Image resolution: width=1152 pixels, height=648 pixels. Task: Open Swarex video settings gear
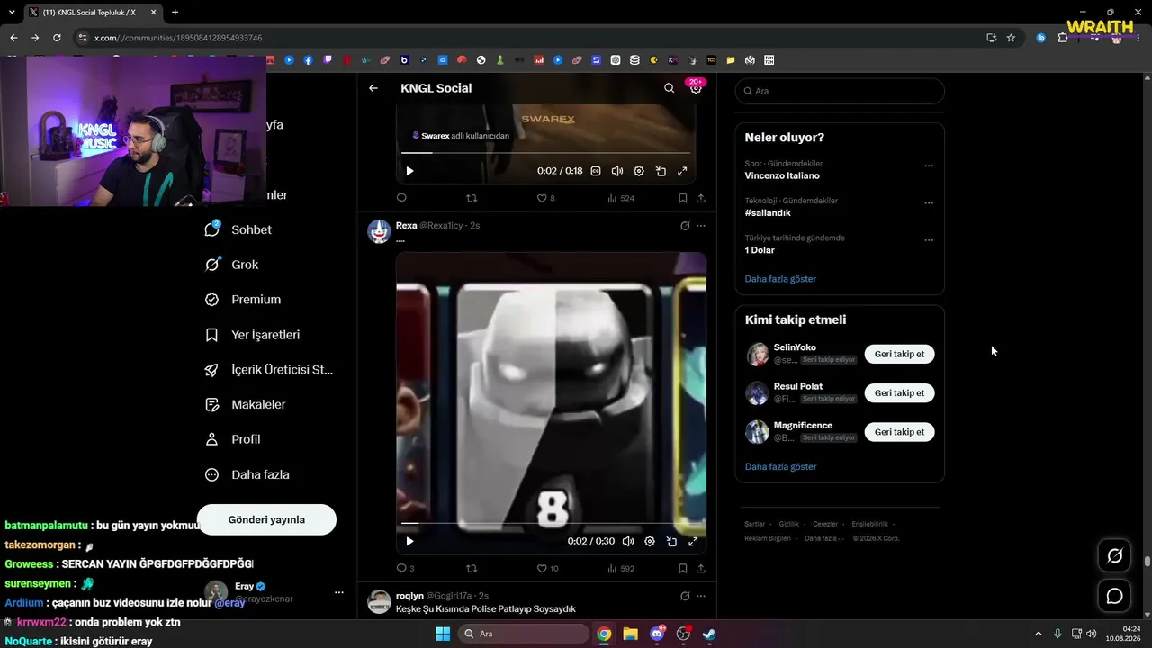tap(639, 171)
